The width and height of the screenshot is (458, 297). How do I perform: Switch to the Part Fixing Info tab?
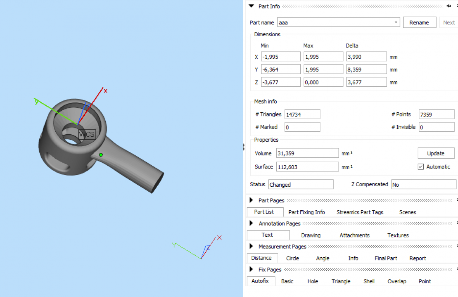(x=306, y=212)
